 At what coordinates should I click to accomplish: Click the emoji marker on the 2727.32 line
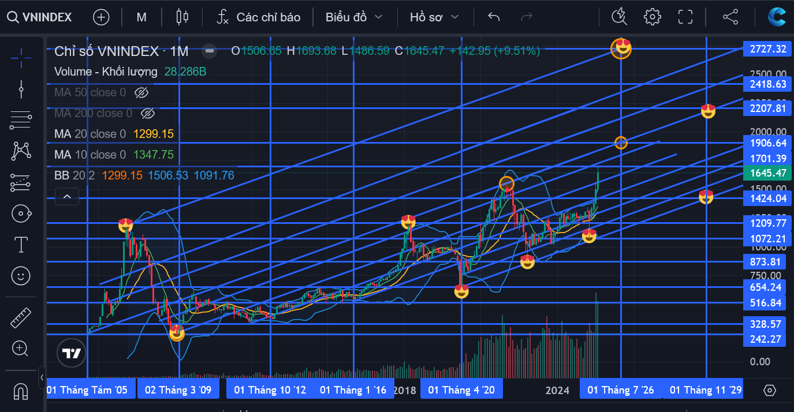(x=622, y=48)
